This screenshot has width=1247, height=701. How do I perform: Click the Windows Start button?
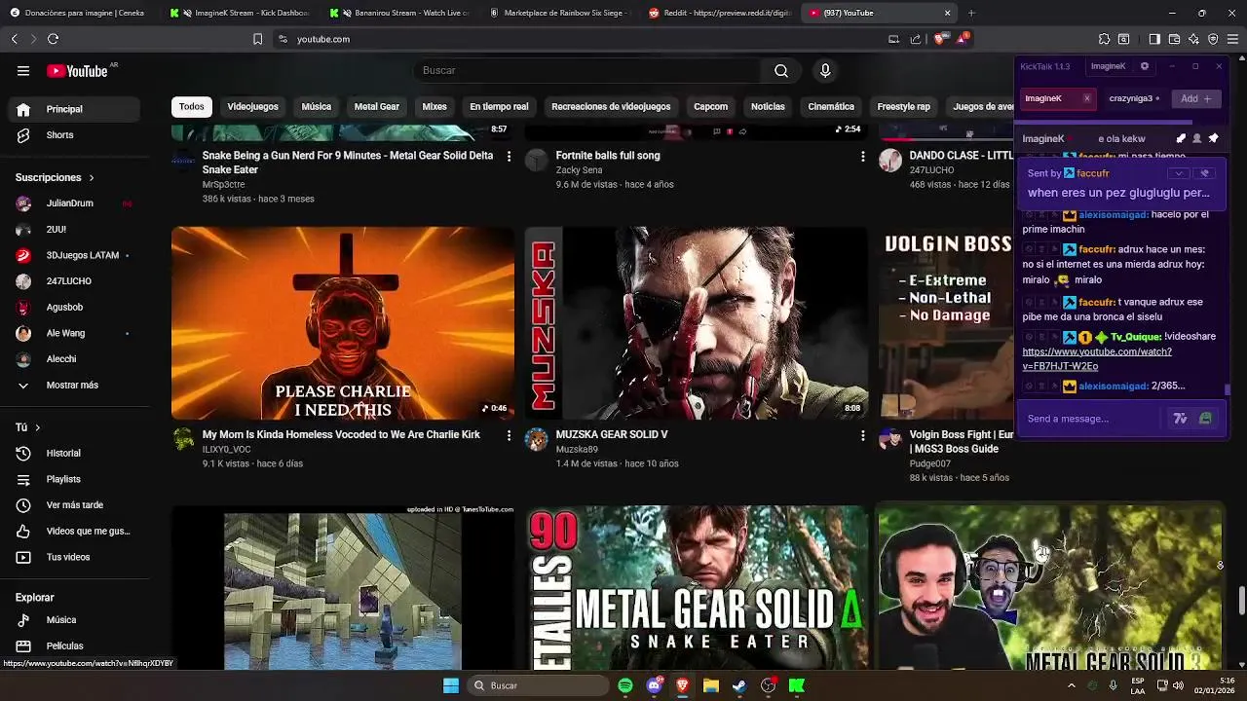coord(451,685)
